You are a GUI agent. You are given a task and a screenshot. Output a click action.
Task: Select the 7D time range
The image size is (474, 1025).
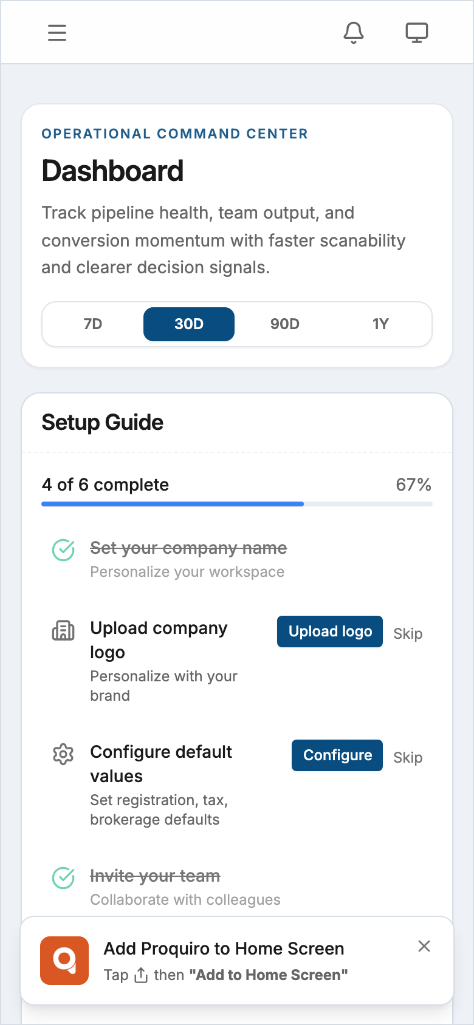pyautogui.click(x=93, y=324)
